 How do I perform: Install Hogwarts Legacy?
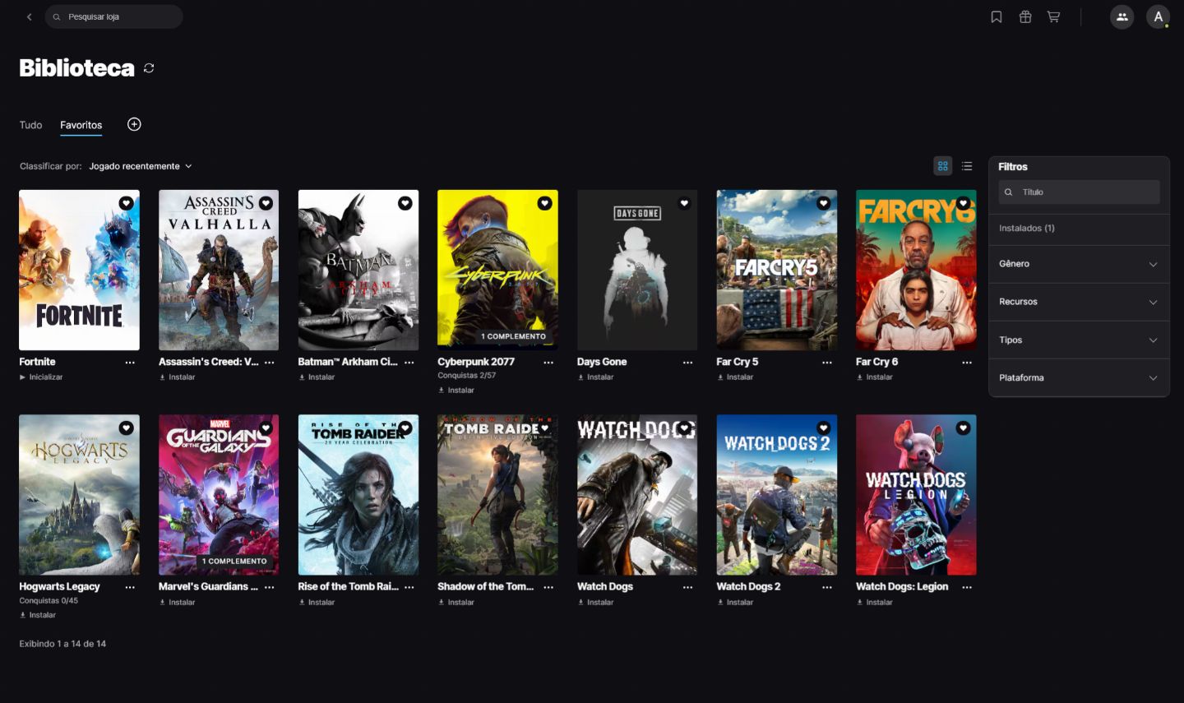(38, 615)
